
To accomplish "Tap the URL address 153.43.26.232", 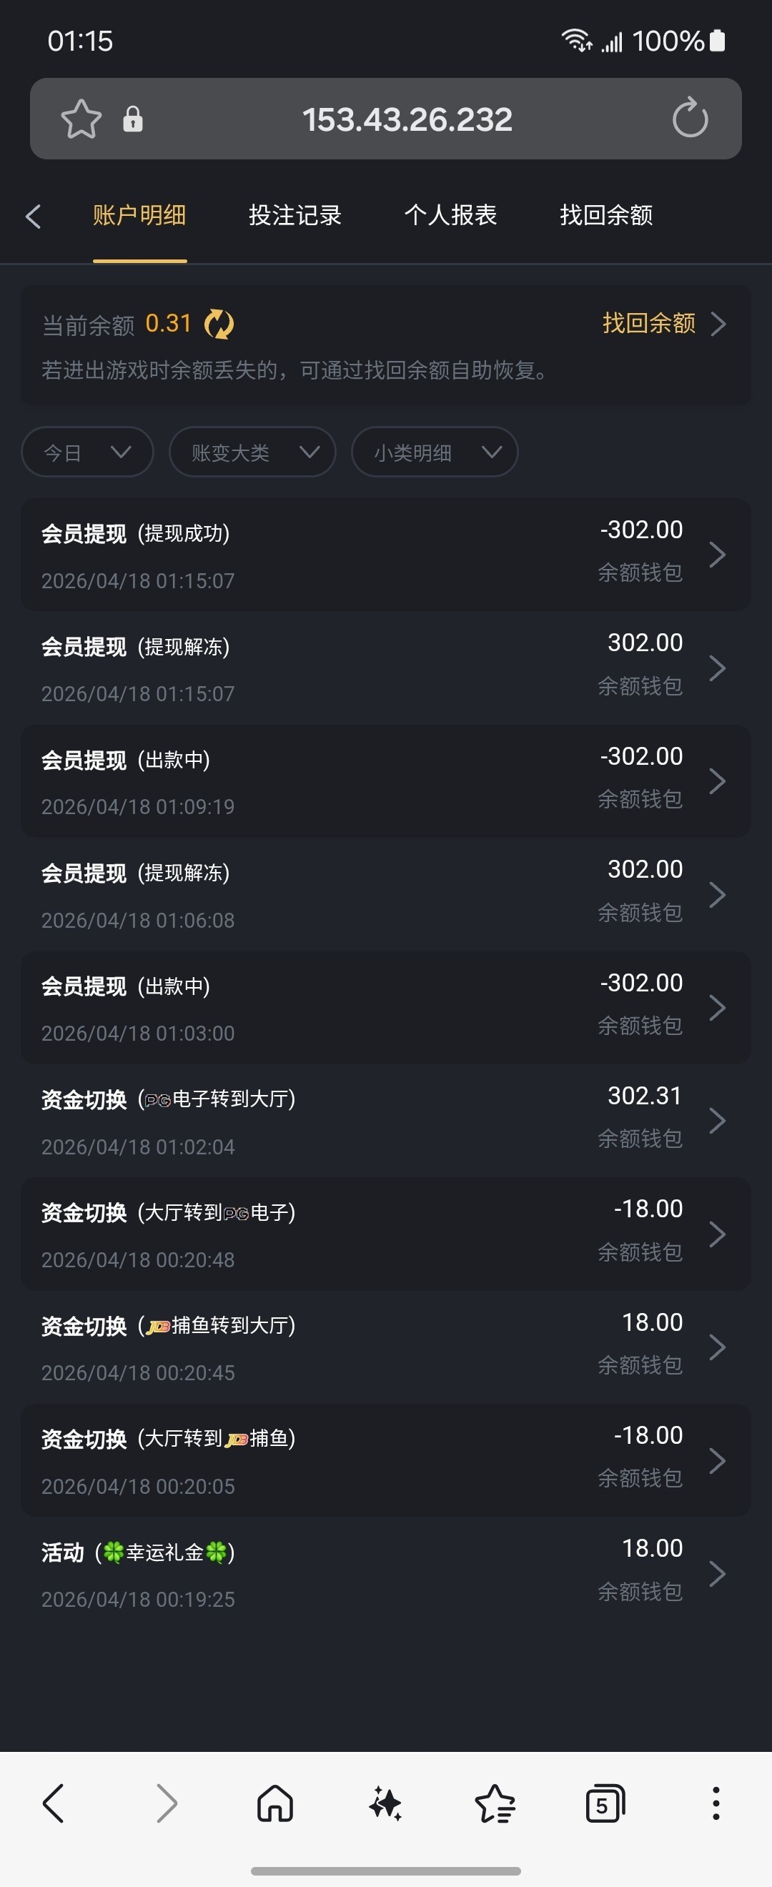I will click(407, 119).
